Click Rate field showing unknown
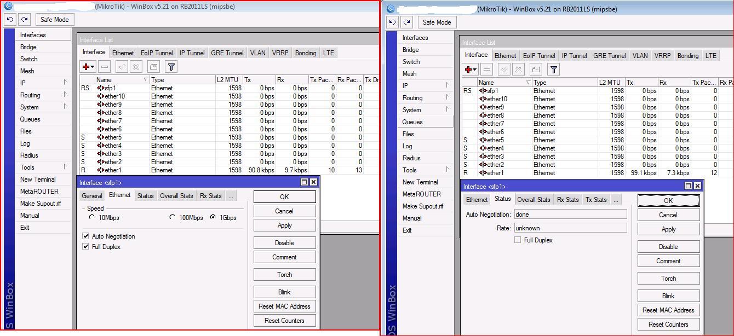 point(570,228)
